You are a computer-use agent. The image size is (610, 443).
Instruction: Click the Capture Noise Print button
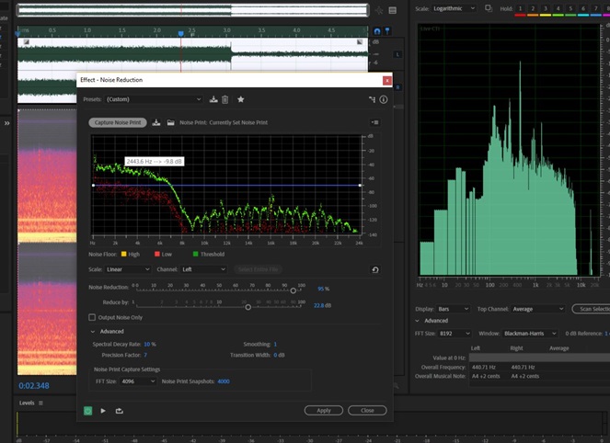[118, 123]
